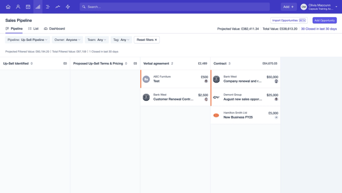The image size is (342, 193).
Task: Click owner avatar on August new sales card
Action: tap(277, 99)
